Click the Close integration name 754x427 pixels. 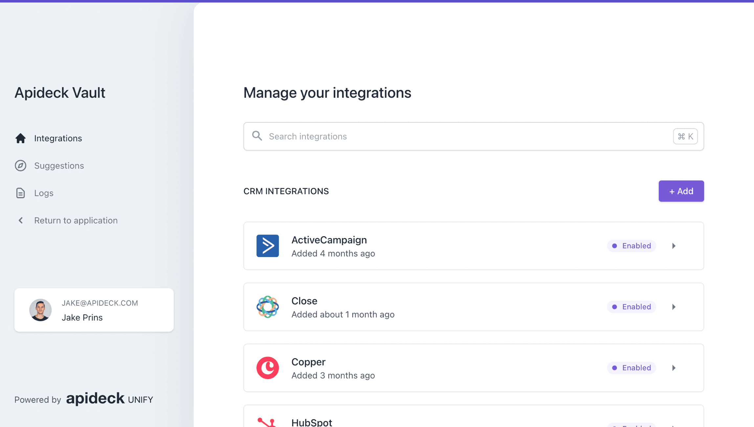(304, 301)
